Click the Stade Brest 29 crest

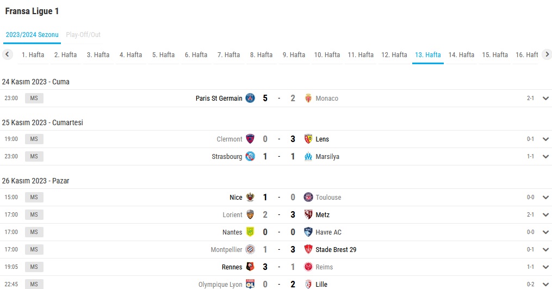click(x=308, y=249)
